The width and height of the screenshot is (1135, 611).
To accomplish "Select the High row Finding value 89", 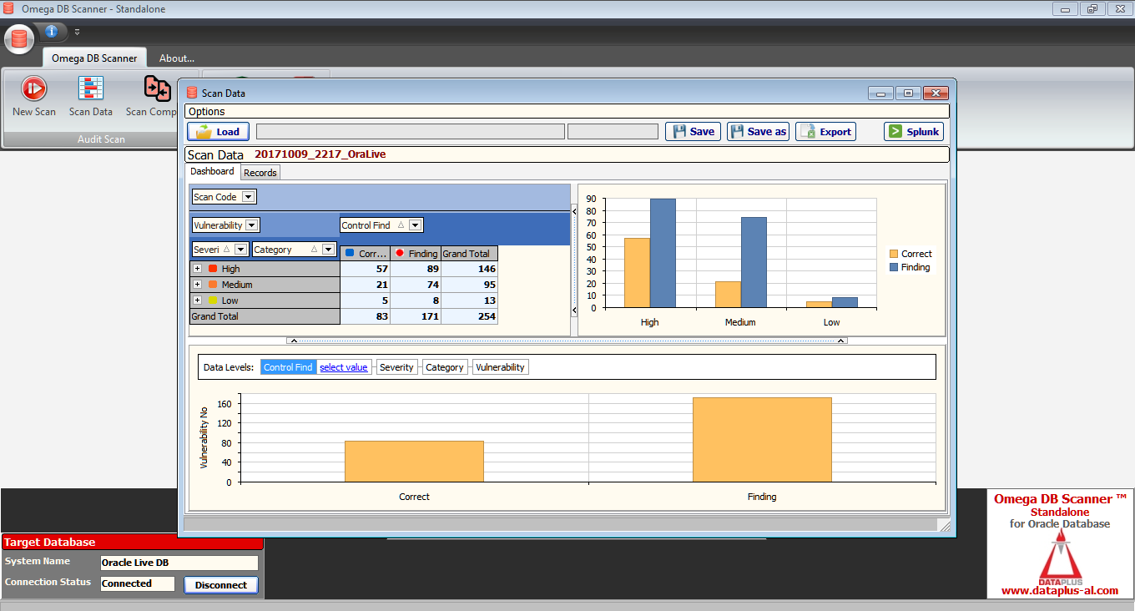I will click(x=416, y=269).
